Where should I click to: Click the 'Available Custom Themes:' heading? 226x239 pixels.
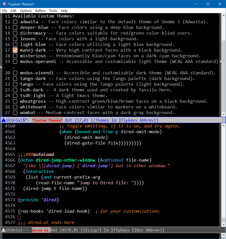(43, 16)
